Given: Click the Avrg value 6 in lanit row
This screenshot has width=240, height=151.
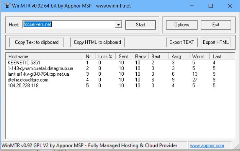Looking at the screenshot, I should tap(173, 74).
